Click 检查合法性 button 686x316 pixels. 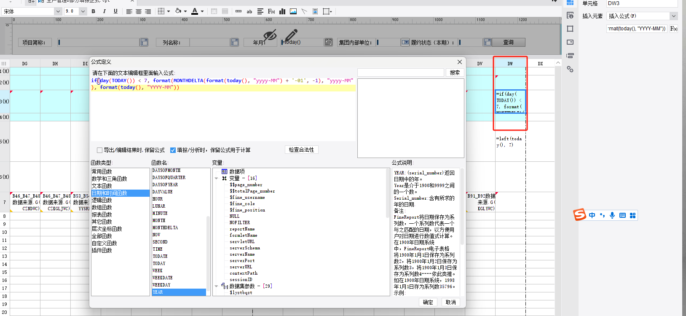tap(301, 150)
